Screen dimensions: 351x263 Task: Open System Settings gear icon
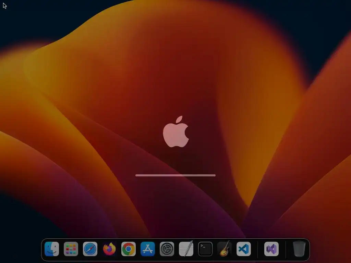pos(167,249)
